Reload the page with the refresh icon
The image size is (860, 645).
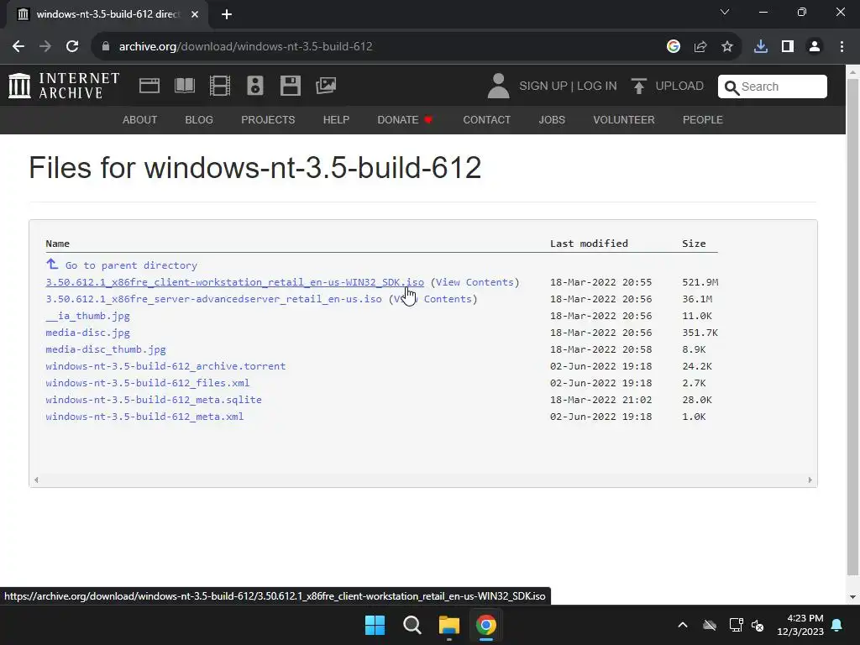pyautogui.click(x=72, y=46)
